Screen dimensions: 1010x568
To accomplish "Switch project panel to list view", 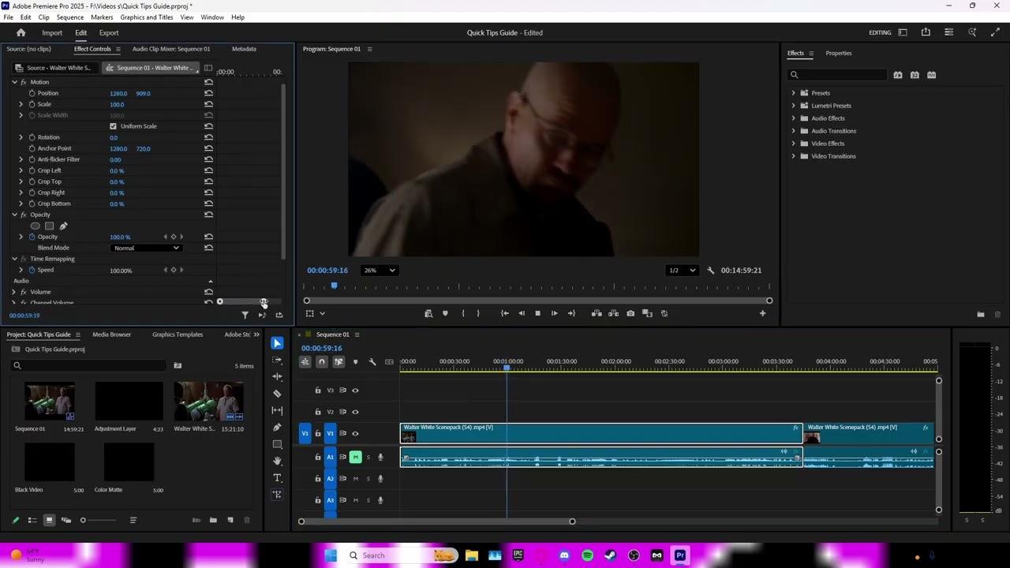I will coord(32,520).
